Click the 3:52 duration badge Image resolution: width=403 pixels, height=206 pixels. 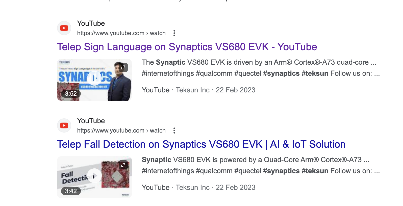point(71,94)
